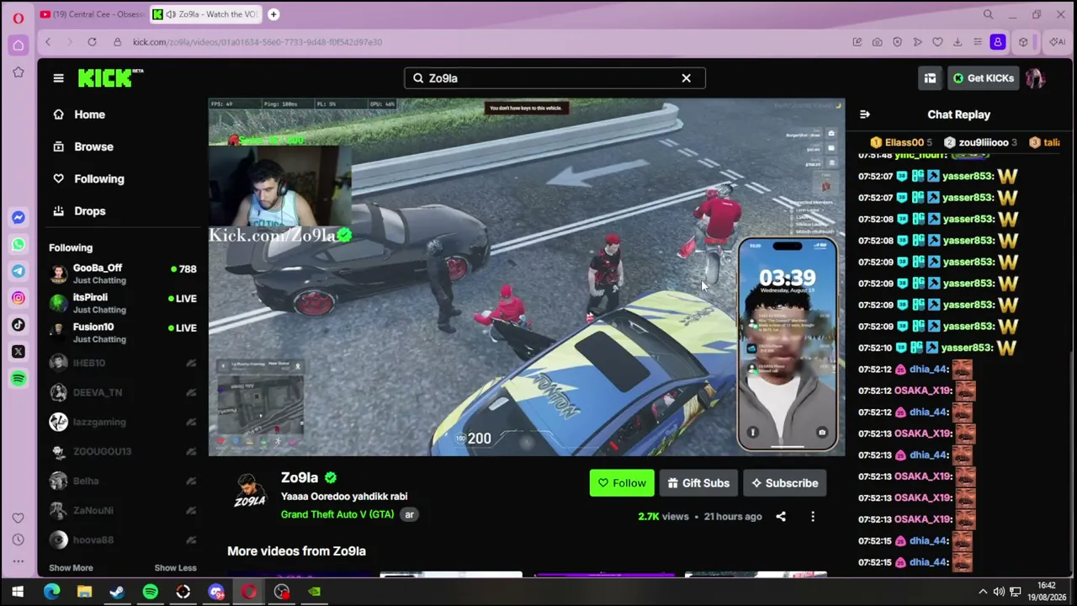Open offline channel DEEVA_TN

[123, 392]
